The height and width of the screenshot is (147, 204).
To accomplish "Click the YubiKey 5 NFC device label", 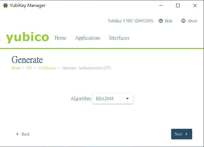I will 130,21.
